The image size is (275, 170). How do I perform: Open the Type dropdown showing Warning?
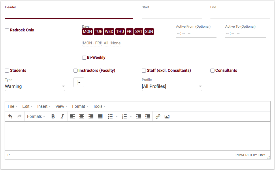[35, 86]
